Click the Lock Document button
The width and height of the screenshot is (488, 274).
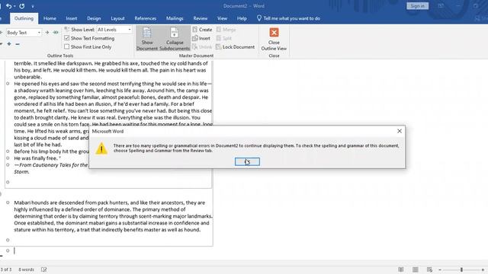pos(236,47)
